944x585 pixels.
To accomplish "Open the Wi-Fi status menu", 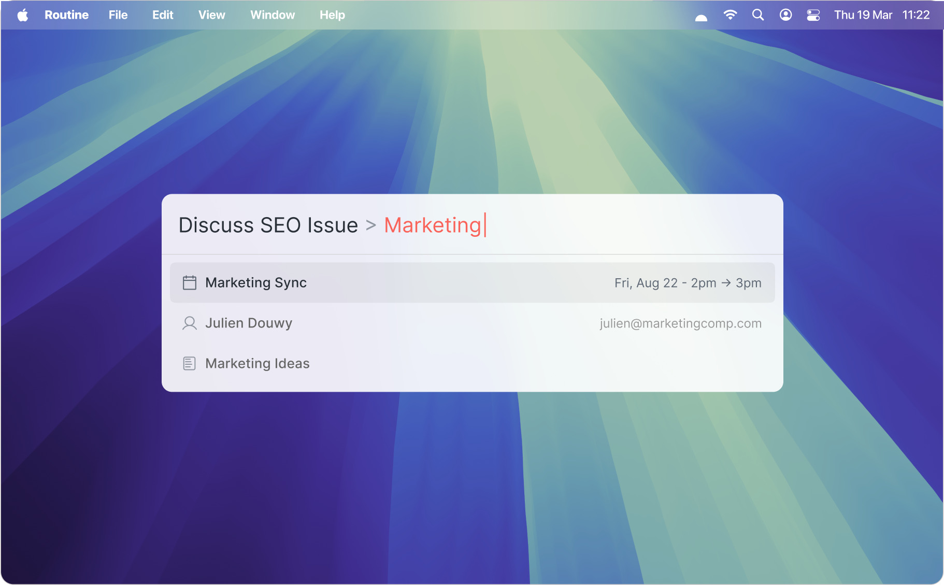I will point(730,15).
